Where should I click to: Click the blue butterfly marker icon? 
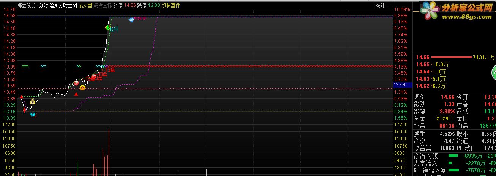[33, 114]
